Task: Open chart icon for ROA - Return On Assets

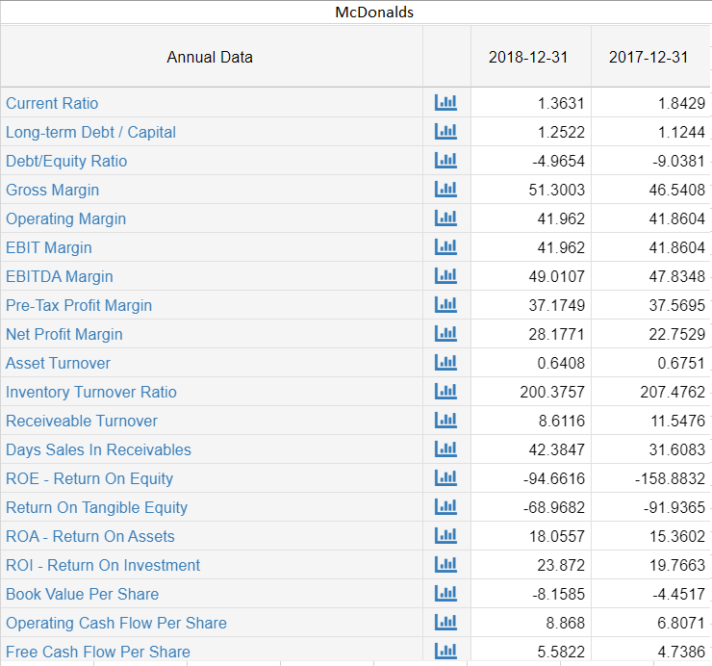Action: 445,536
